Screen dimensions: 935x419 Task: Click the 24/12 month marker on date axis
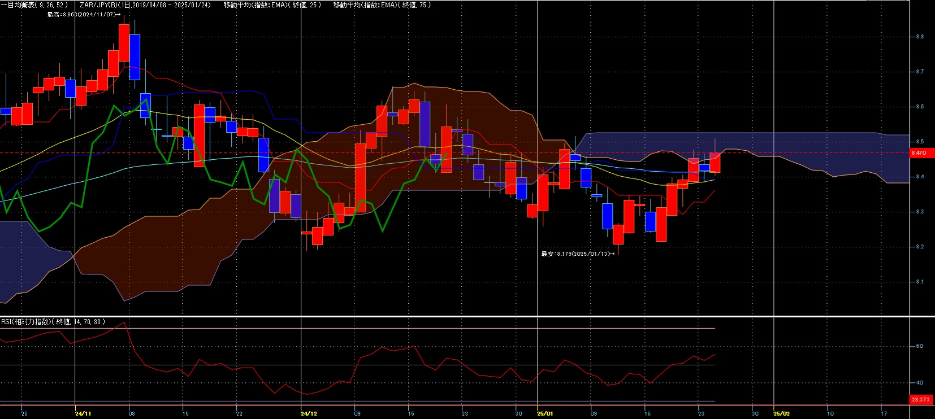309,414
